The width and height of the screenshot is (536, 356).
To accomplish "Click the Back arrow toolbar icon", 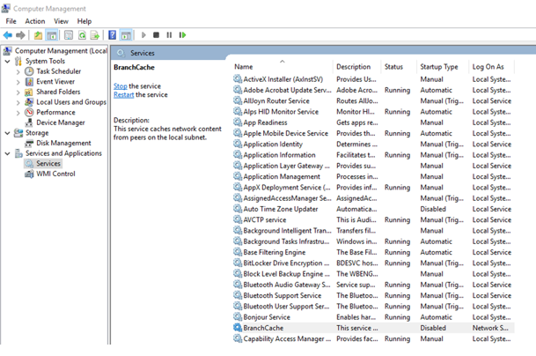I will click(8, 35).
